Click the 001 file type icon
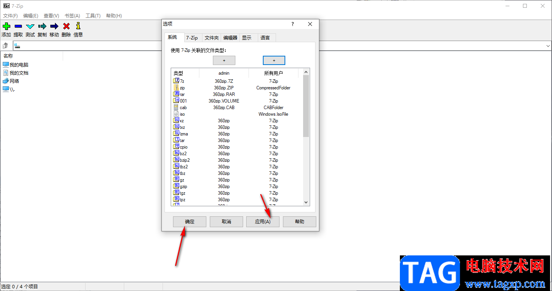 176,101
